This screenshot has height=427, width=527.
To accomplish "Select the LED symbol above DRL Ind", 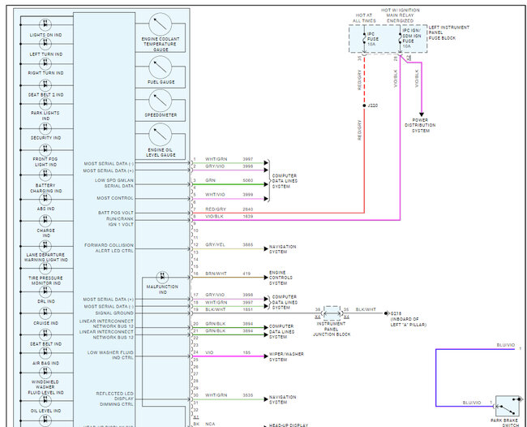I will pyautogui.click(x=45, y=291).
